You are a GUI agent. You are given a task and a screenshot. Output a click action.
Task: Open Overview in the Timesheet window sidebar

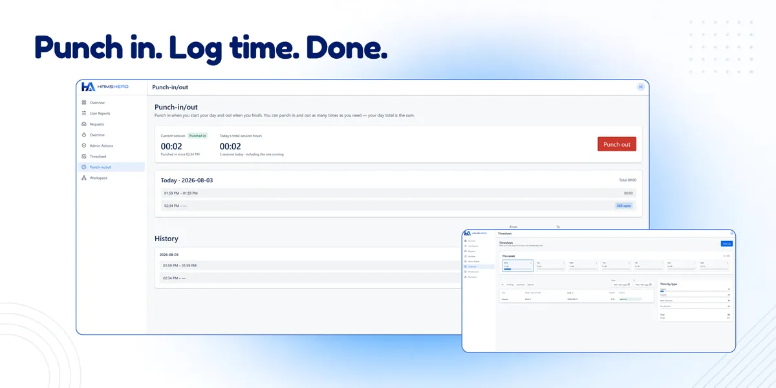(479, 241)
